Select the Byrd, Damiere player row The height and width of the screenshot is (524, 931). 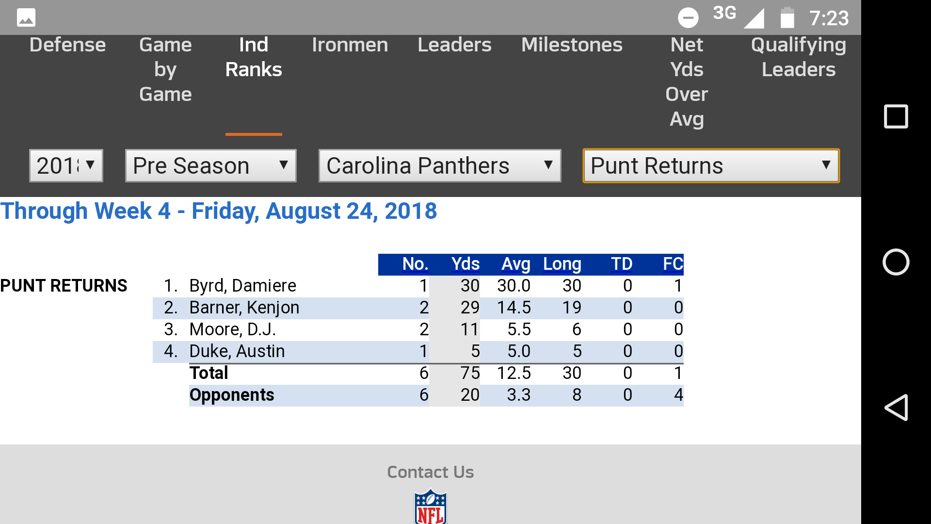click(242, 286)
